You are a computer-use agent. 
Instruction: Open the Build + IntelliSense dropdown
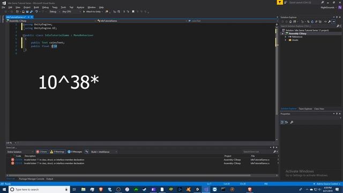(104, 152)
